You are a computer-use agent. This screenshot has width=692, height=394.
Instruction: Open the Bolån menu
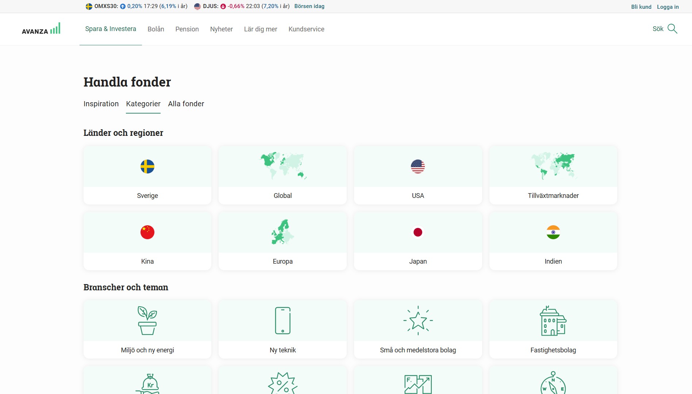(x=156, y=29)
